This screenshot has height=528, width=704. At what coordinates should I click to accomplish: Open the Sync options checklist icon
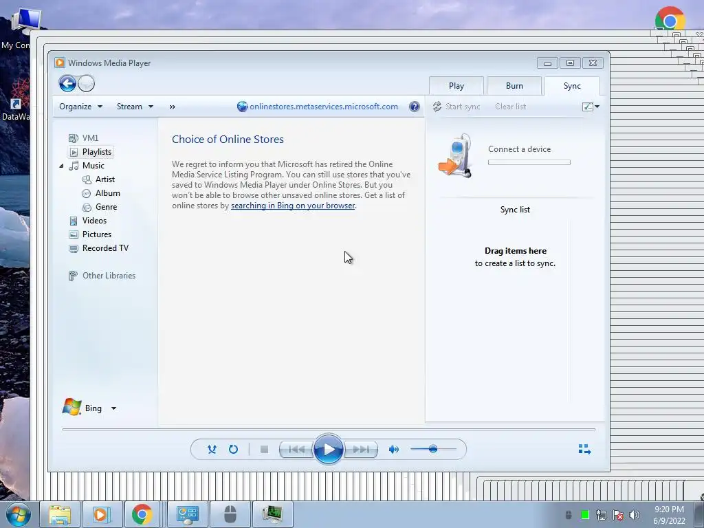point(587,107)
